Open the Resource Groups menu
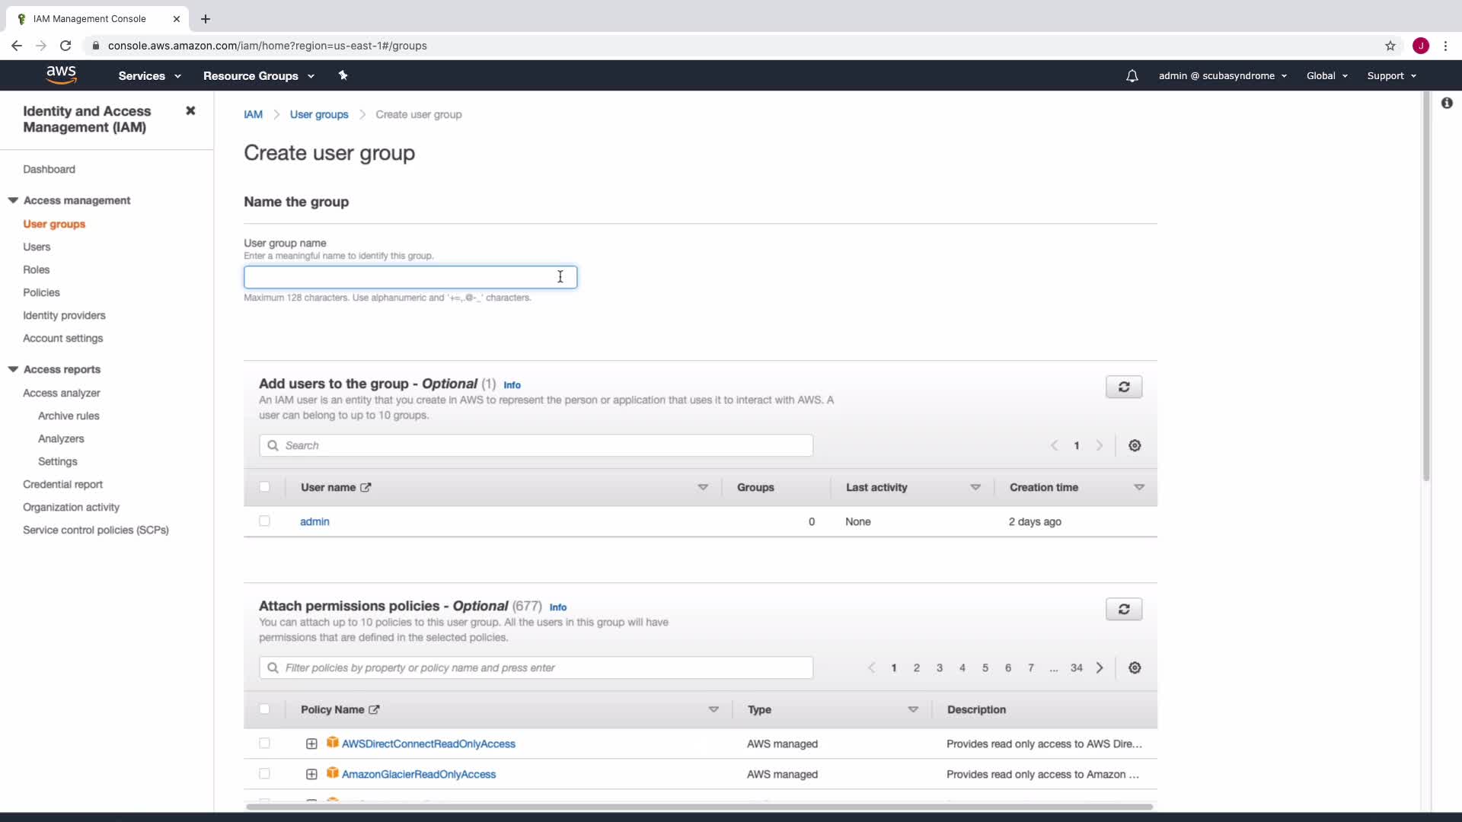The height and width of the screenshot is (822, 1462). 258,76
